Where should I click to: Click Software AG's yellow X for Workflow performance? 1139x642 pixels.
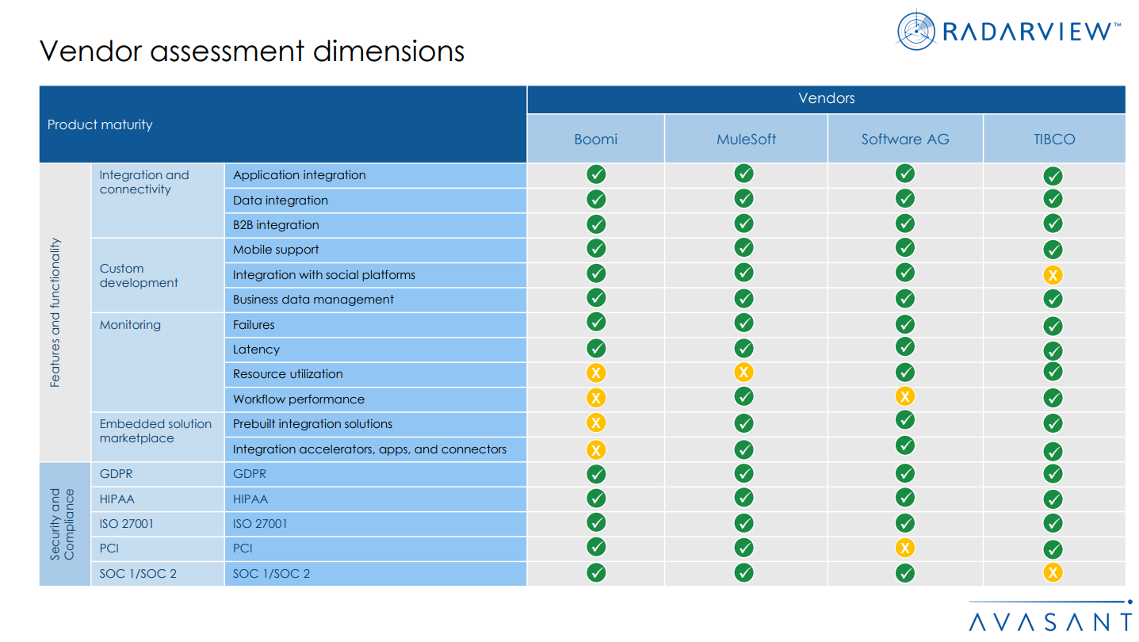click(904, 396)
